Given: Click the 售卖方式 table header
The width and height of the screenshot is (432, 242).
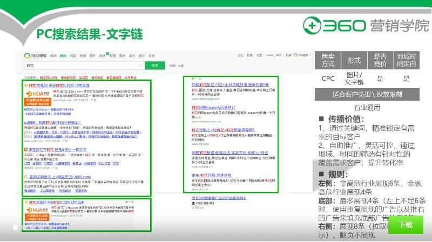Looking at the screenshot, I should (328, 60).
